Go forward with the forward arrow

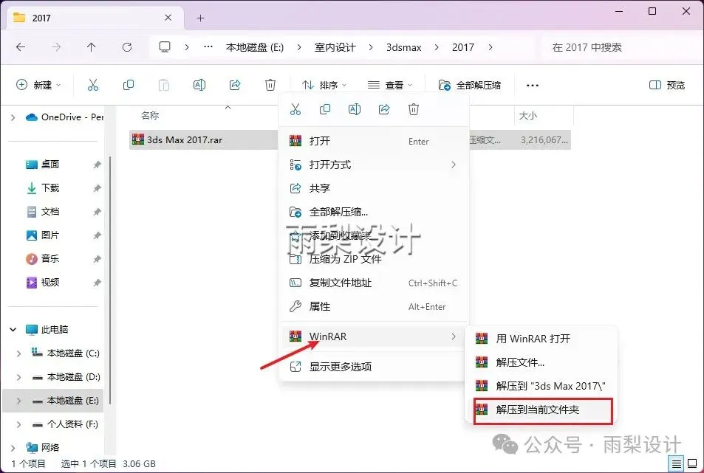point(56,47)
